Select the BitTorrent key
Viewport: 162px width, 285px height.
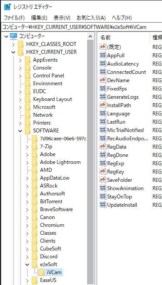pyautogui.click(x=51, y=202)
